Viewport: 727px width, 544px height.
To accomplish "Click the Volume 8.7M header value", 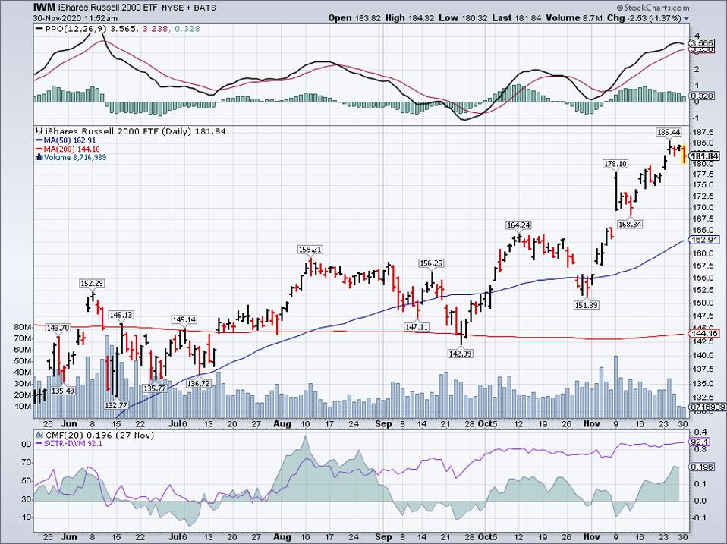I will pos(573,18).
